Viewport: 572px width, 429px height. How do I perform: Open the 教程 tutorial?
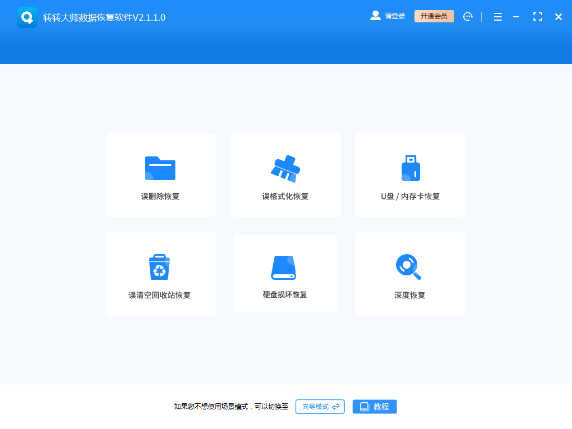(x=374, y=406)
